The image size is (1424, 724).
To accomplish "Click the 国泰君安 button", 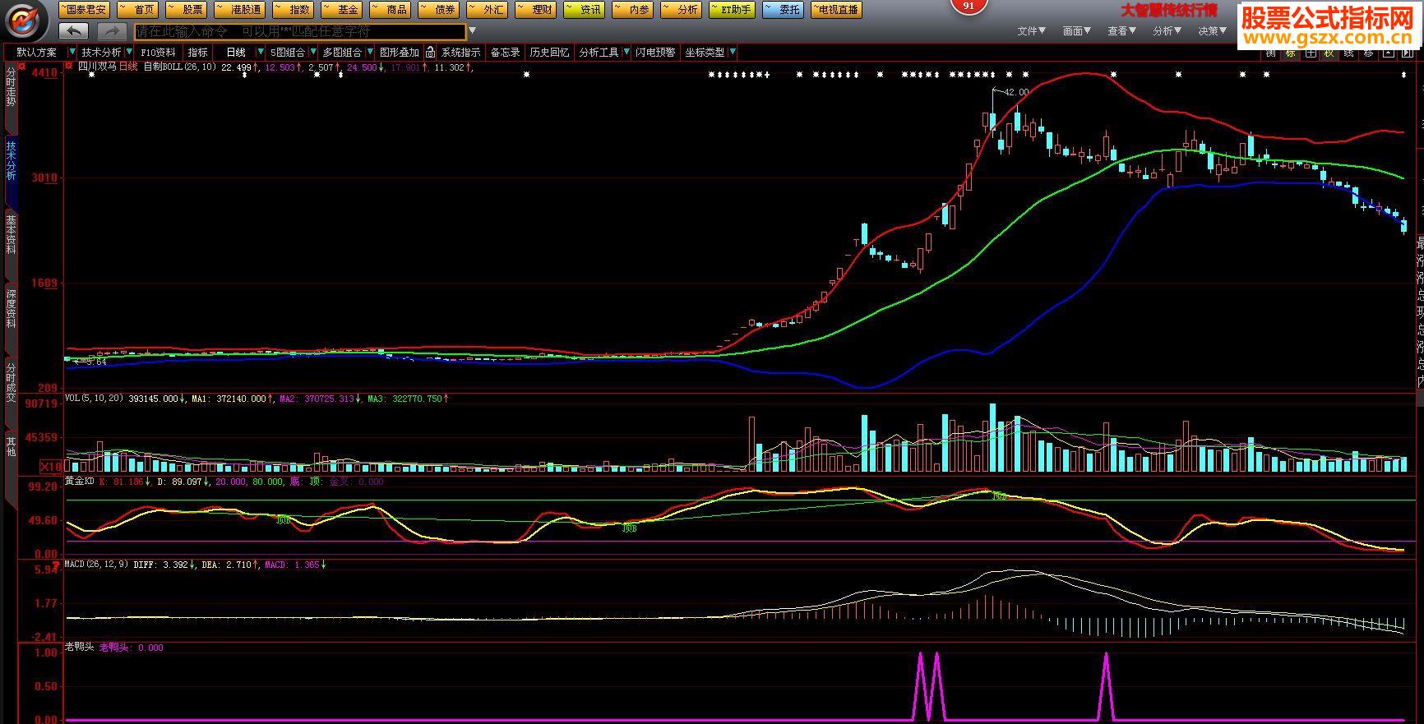I will [84, 10].
